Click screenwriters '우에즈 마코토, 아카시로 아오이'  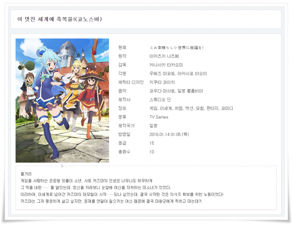(178, 74)
